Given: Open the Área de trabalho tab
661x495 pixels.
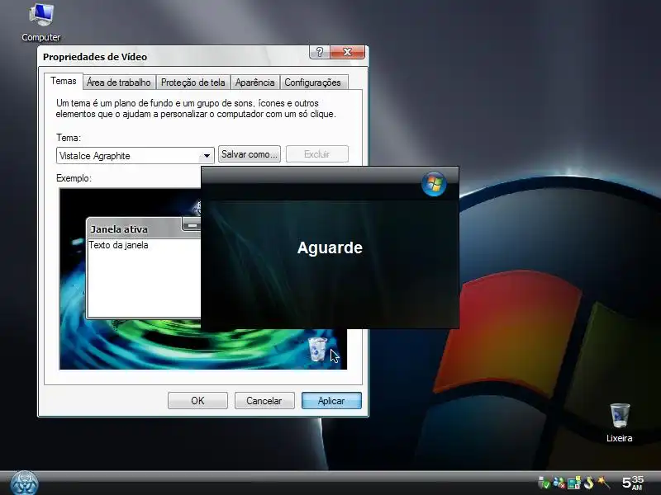Looking at the screenshot, I should click(119, 82).
